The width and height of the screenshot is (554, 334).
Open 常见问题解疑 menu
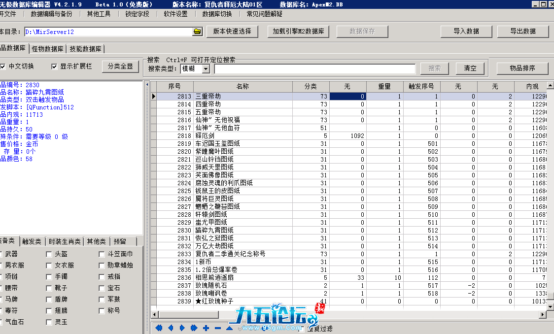(264, 14)
